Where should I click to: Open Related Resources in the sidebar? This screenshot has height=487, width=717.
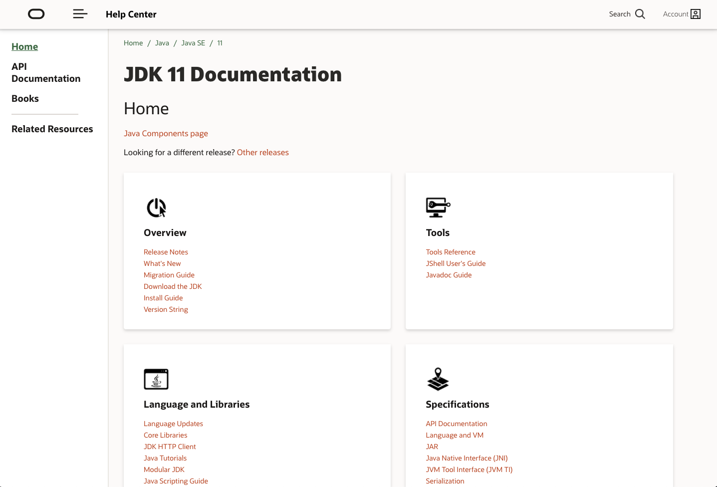click(x=52, y=129)
